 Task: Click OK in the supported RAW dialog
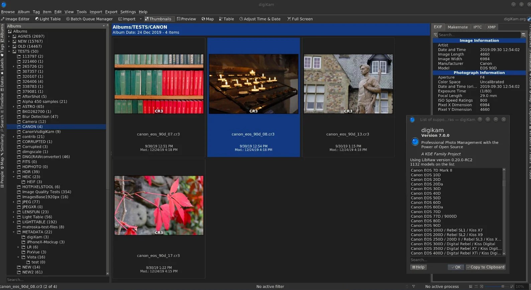(x=456, y=267)
